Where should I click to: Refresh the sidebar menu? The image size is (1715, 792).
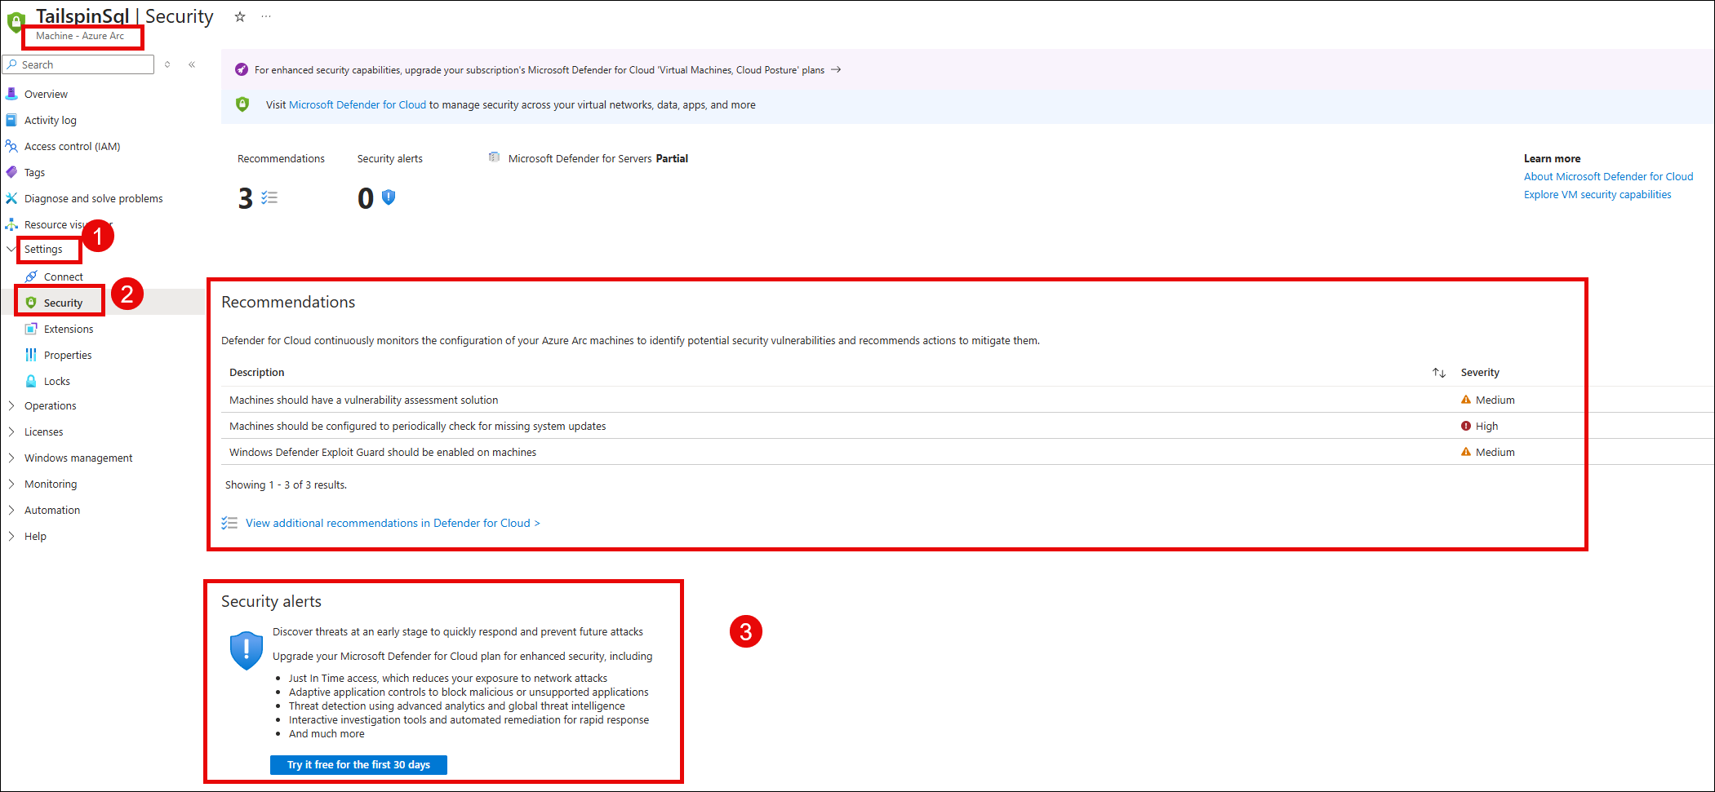(167, 64)
